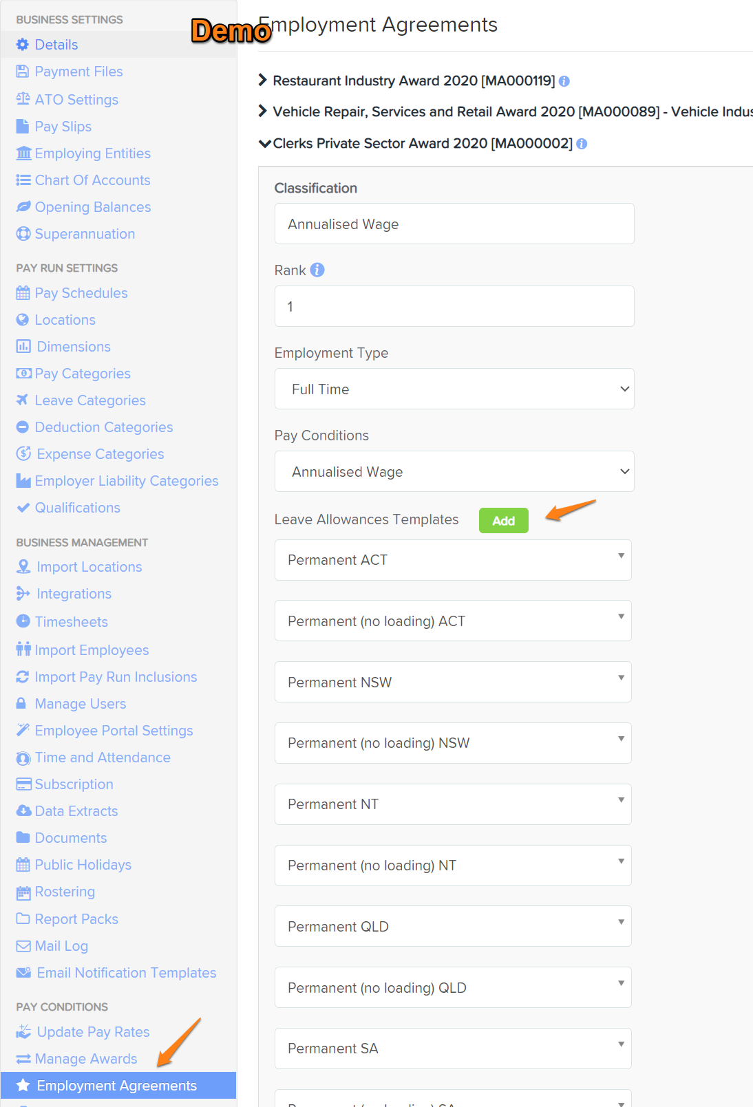
Task: Click info icon beside Rank label
Action: tap(317, 270)
